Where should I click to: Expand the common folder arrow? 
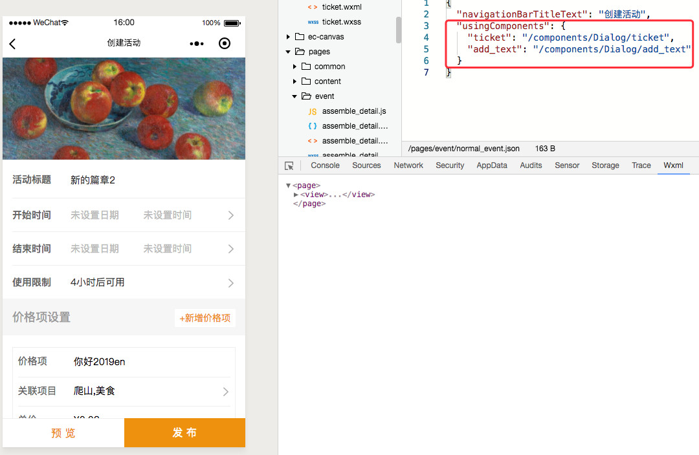(294, 67)
